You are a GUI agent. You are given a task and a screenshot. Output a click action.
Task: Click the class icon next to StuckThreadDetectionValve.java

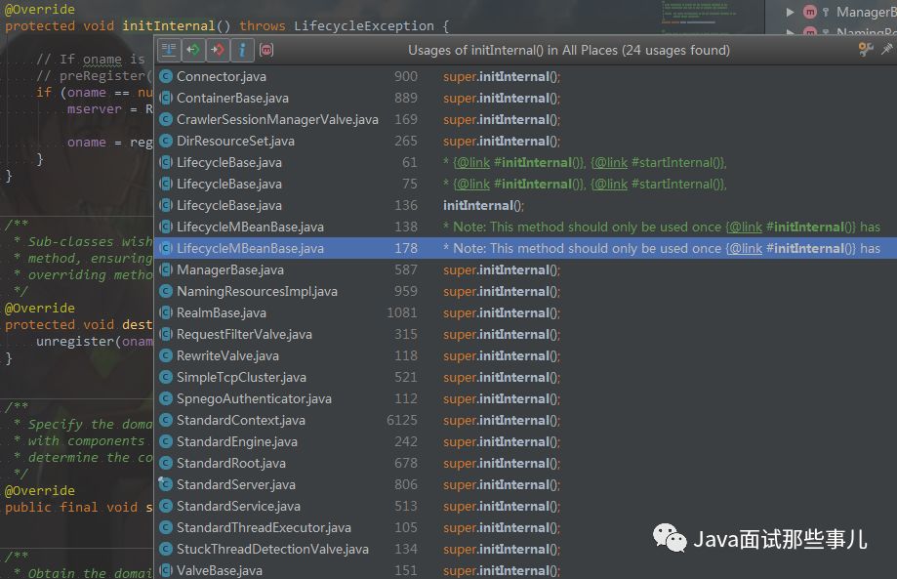pos(166,550)
